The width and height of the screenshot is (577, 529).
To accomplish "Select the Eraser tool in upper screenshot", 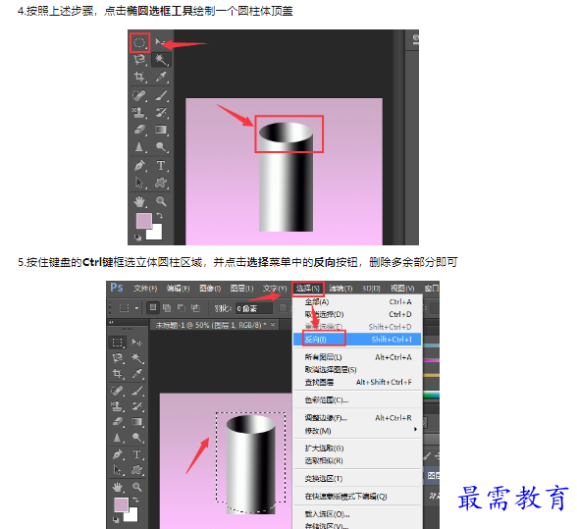I will [x=139, y=130].
